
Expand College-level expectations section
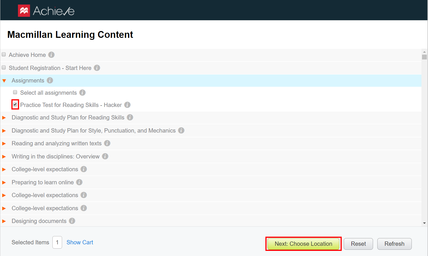[x=4, y=169]
